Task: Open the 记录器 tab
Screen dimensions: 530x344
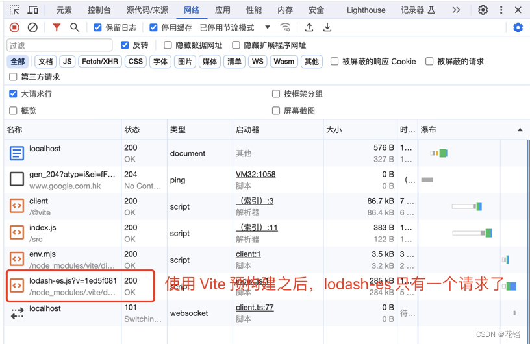Action: (x=418, y=10)
